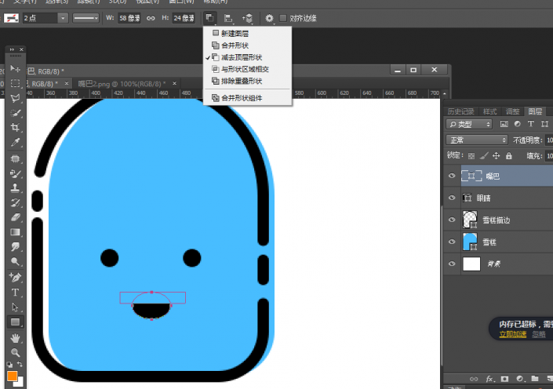Image resolution: width=553 pixels, height=389 pixels.
Task: Hide the 嘴巴 layer
Action: pyautogui.click(x=452, y=176)
